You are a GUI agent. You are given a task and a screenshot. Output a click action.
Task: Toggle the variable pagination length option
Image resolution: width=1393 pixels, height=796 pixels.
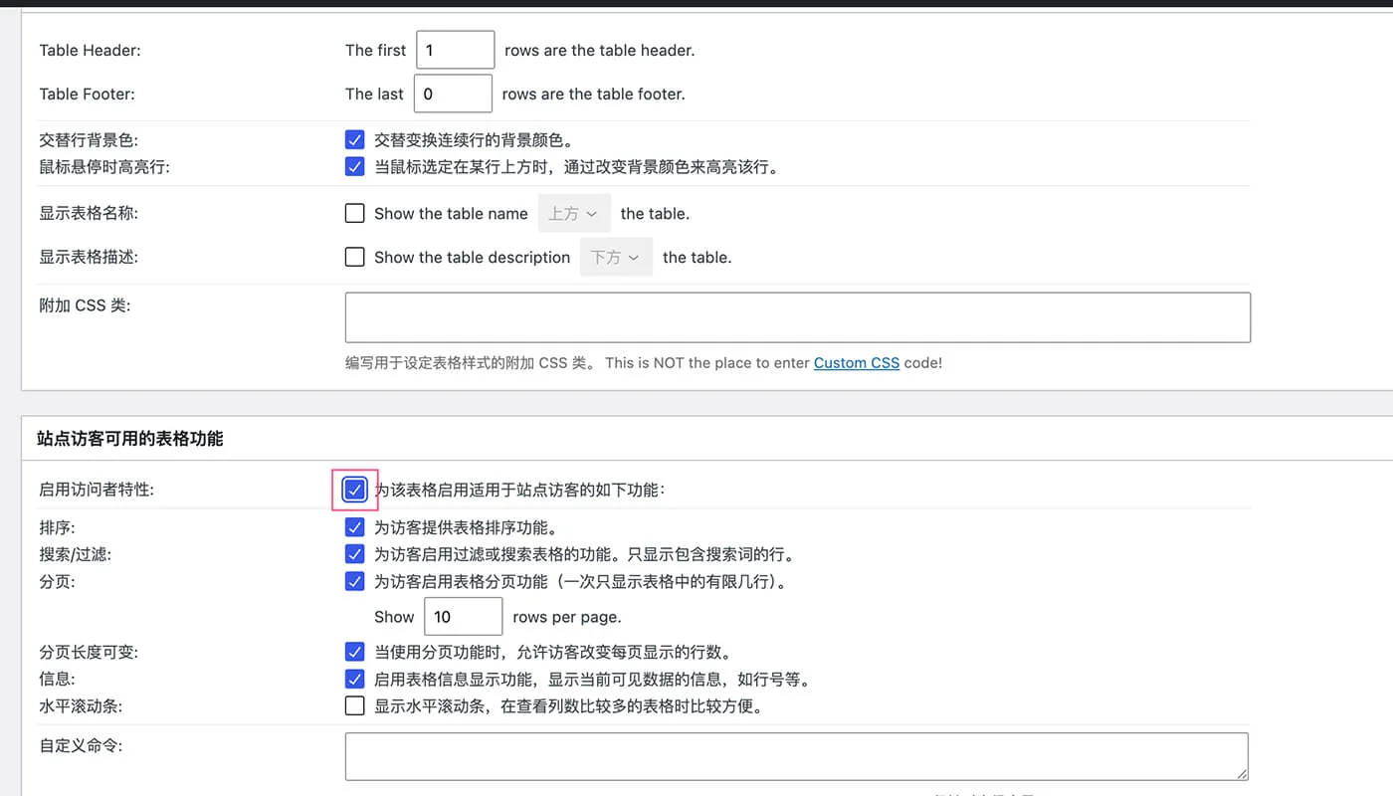coord(355,652)
